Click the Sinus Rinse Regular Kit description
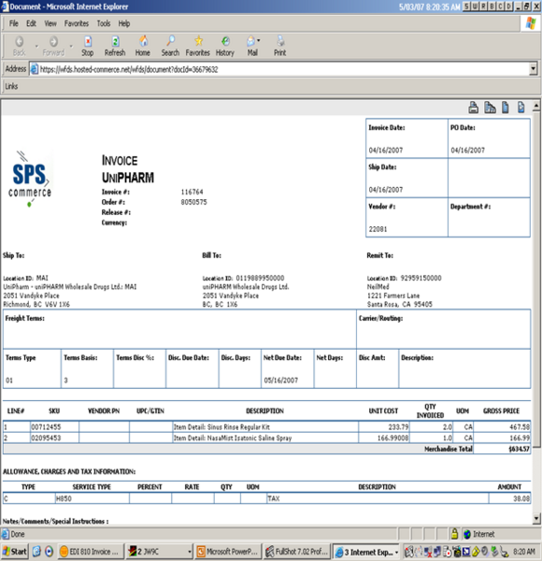542x561 pixels. tap(221, 427)
